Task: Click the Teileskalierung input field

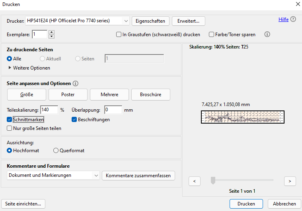Action: tap(49, 110)
